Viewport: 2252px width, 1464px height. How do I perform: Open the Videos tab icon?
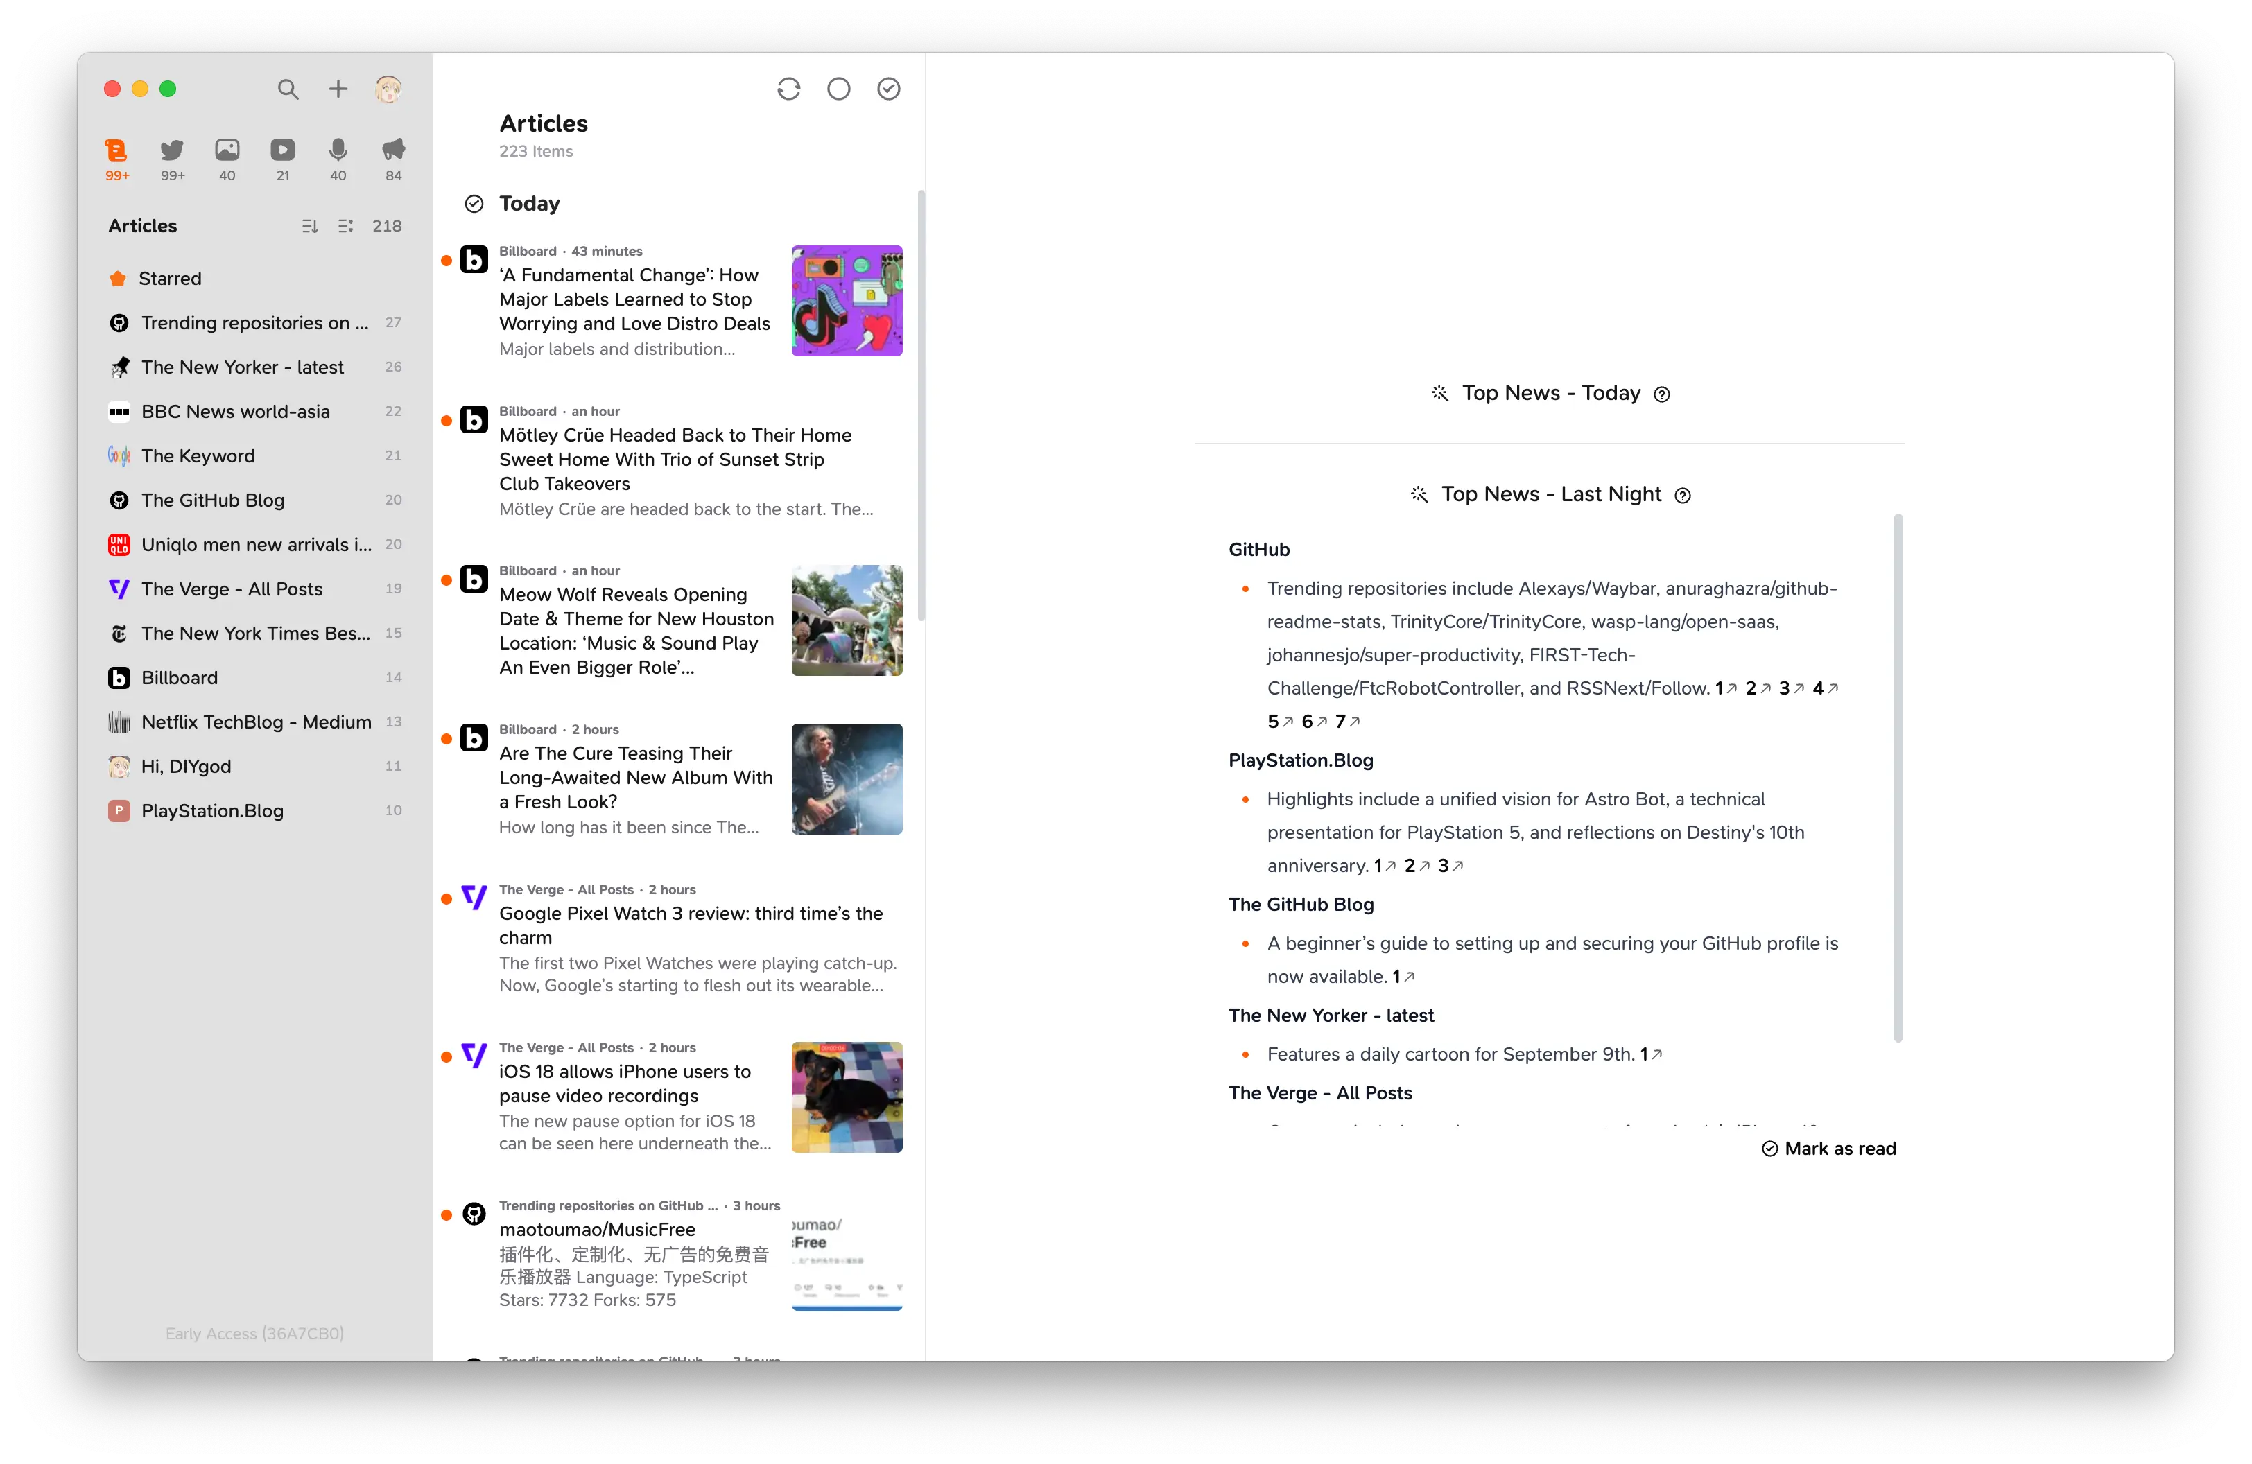tap(283, 150)
